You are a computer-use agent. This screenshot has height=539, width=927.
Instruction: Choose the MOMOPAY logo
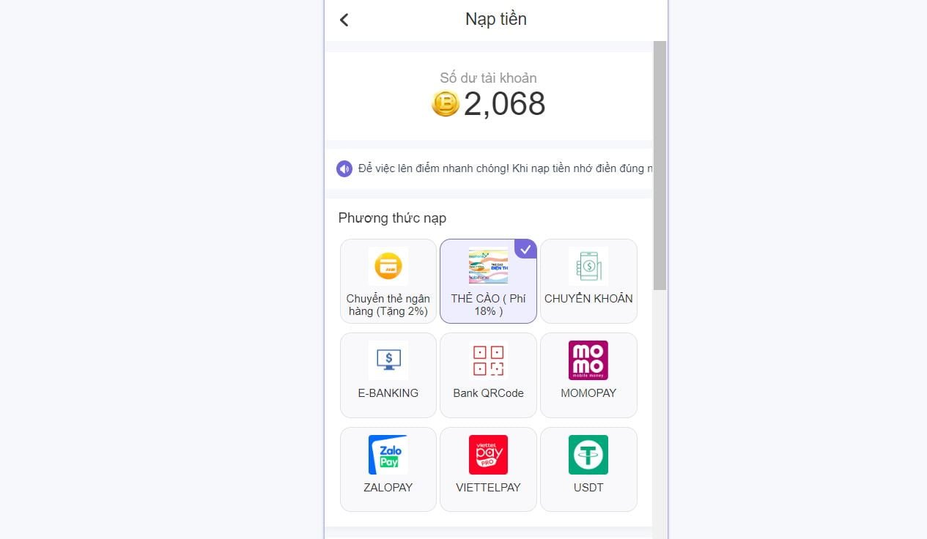588,360
